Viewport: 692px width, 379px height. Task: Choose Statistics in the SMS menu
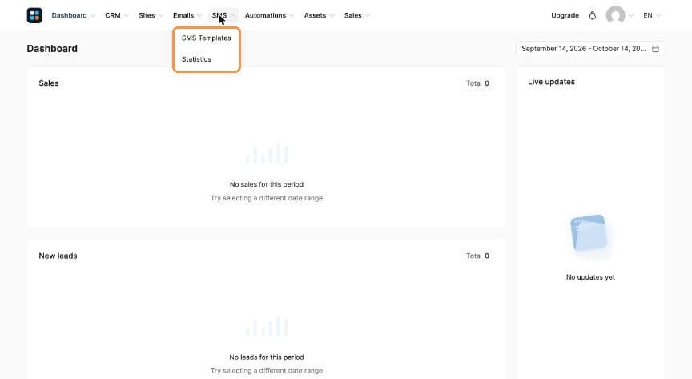196,59
